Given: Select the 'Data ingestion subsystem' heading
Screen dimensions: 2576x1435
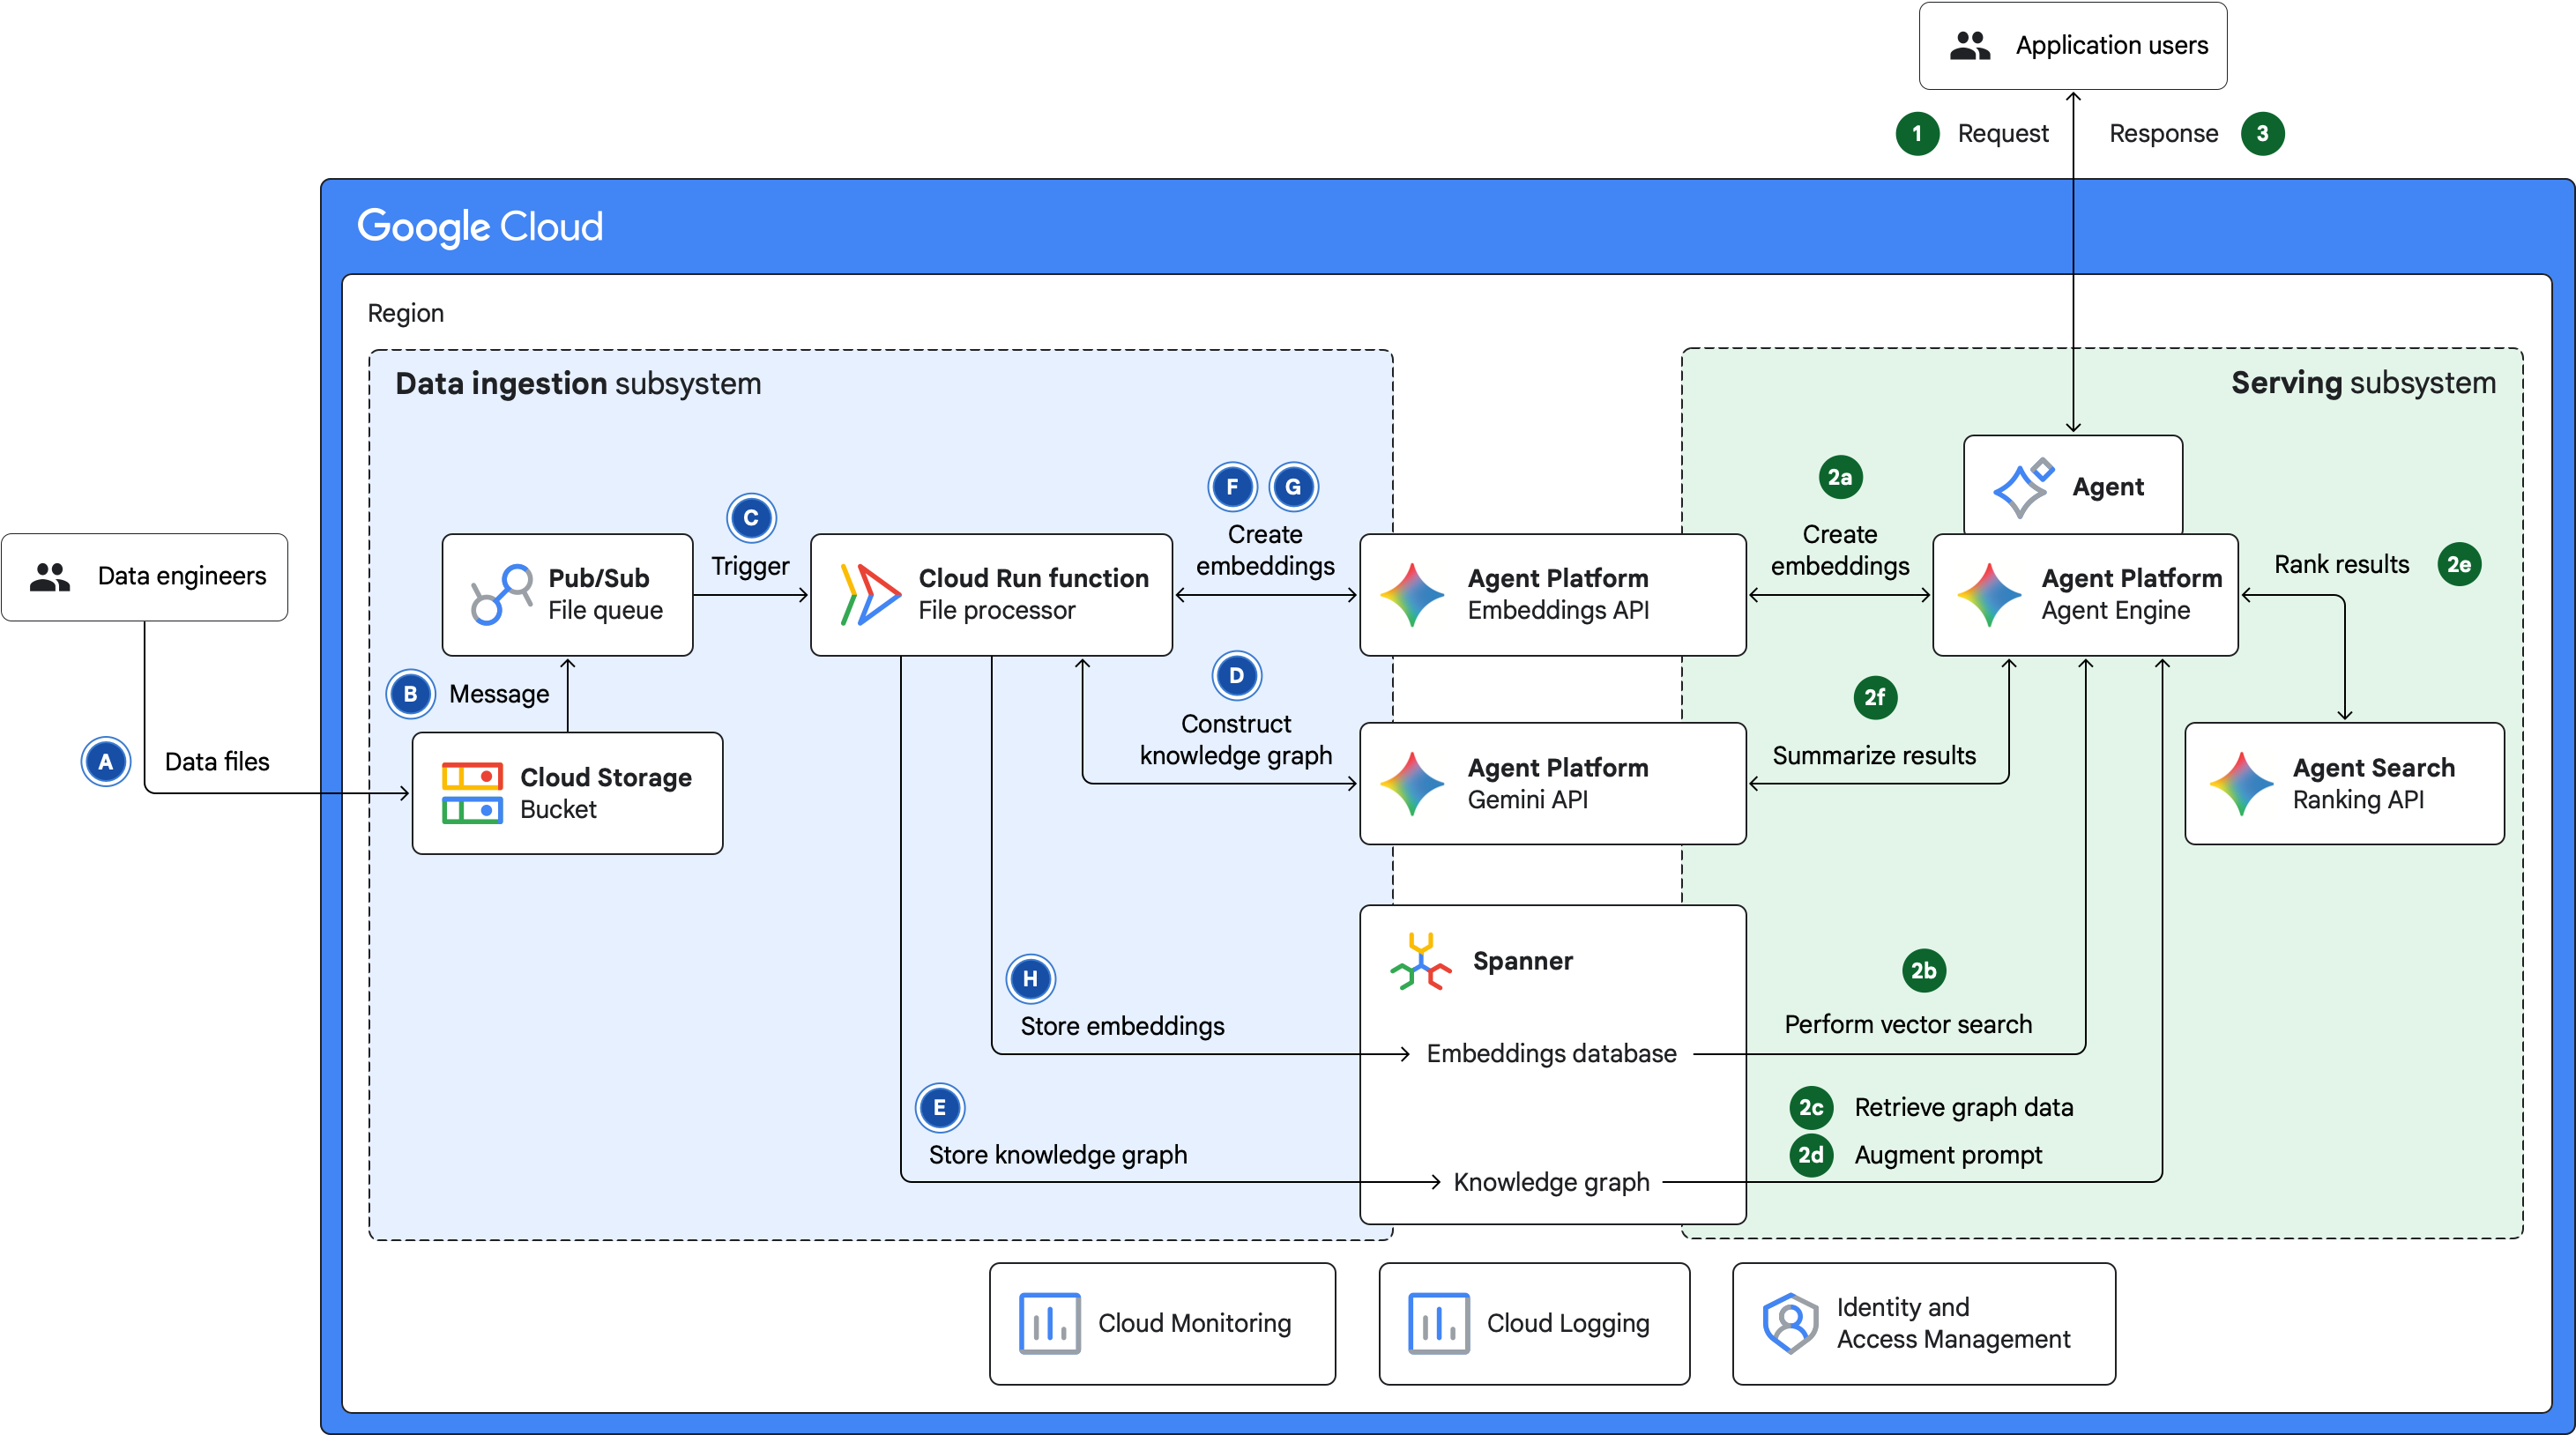Looking at the screenshot, I should pyautogui.click(x=578, y=384).
